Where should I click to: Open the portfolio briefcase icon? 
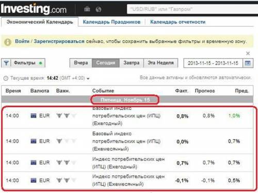coord(87,9)
